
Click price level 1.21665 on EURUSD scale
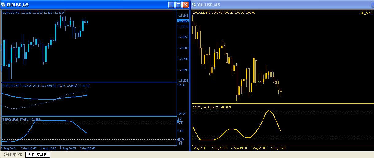[183, 15]
